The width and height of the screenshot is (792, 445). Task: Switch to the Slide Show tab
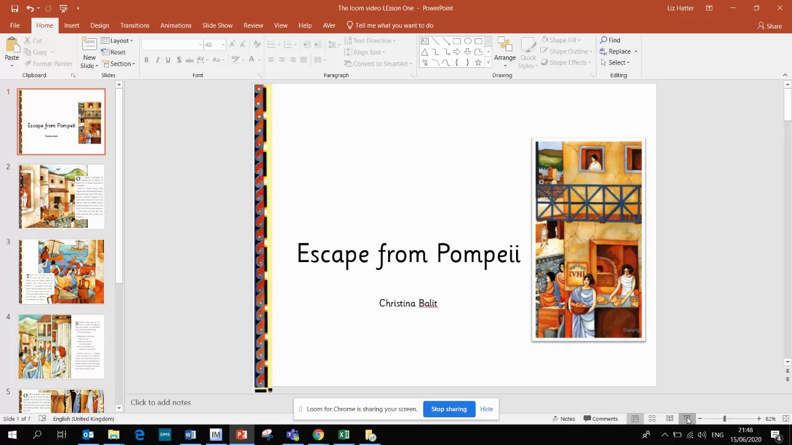click(x=217, y=25)
